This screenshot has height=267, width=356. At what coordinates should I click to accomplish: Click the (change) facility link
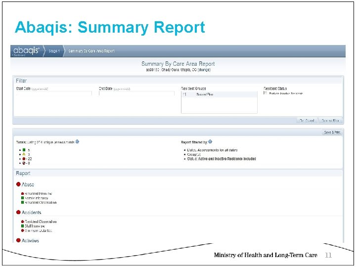[204, 70]
